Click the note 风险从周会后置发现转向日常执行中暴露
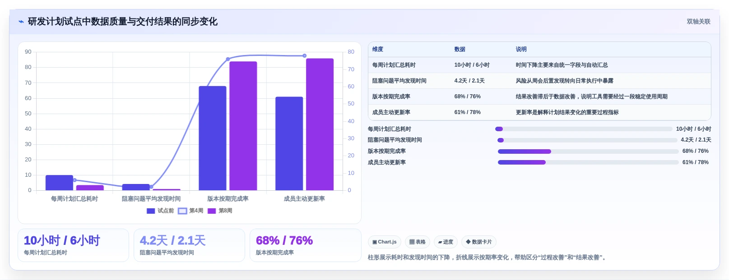The height and width of the screenshot is (280, 729). pos(564,81)
